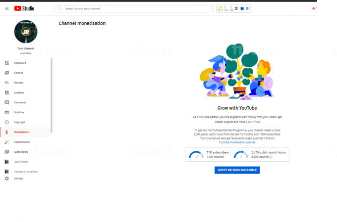Click the 'Learn more' link
337x222 pixels.
pyautogui.click(x=253, y=122)
